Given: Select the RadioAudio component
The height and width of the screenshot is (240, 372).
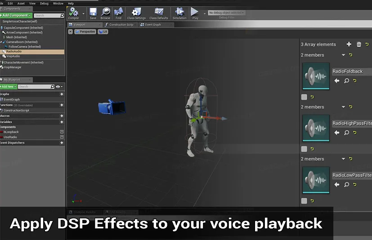Looking at the screenshot, I should [x=32, y=52].
